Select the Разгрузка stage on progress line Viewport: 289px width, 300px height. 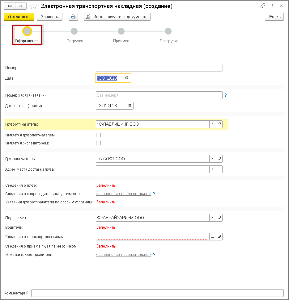coord(168,31)
